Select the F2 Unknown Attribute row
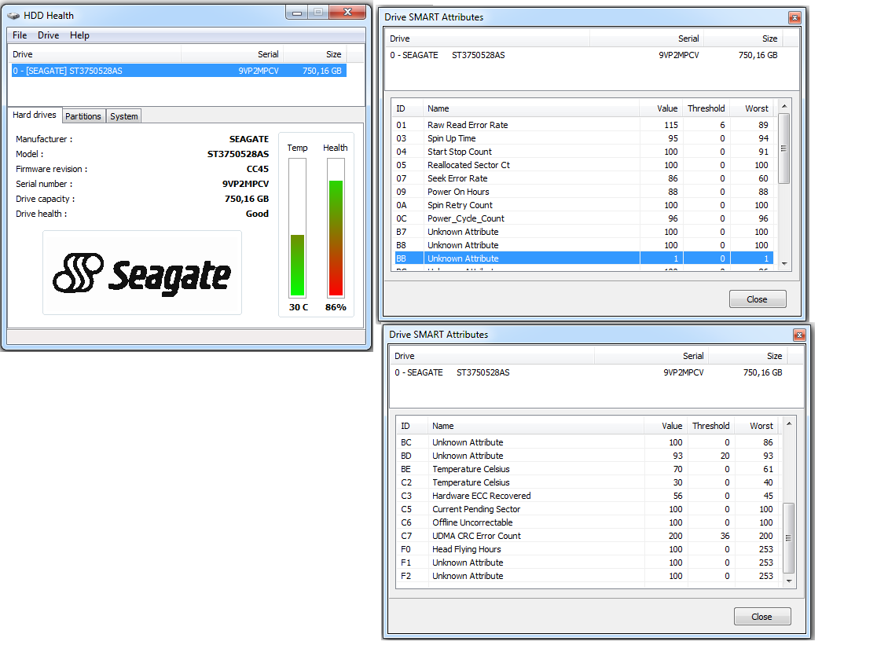This screenshot has width=888, height=645. coord(588,577)
